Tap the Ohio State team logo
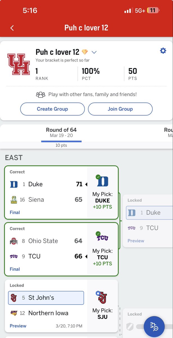 pyautogui.click(x=14, y=241)
